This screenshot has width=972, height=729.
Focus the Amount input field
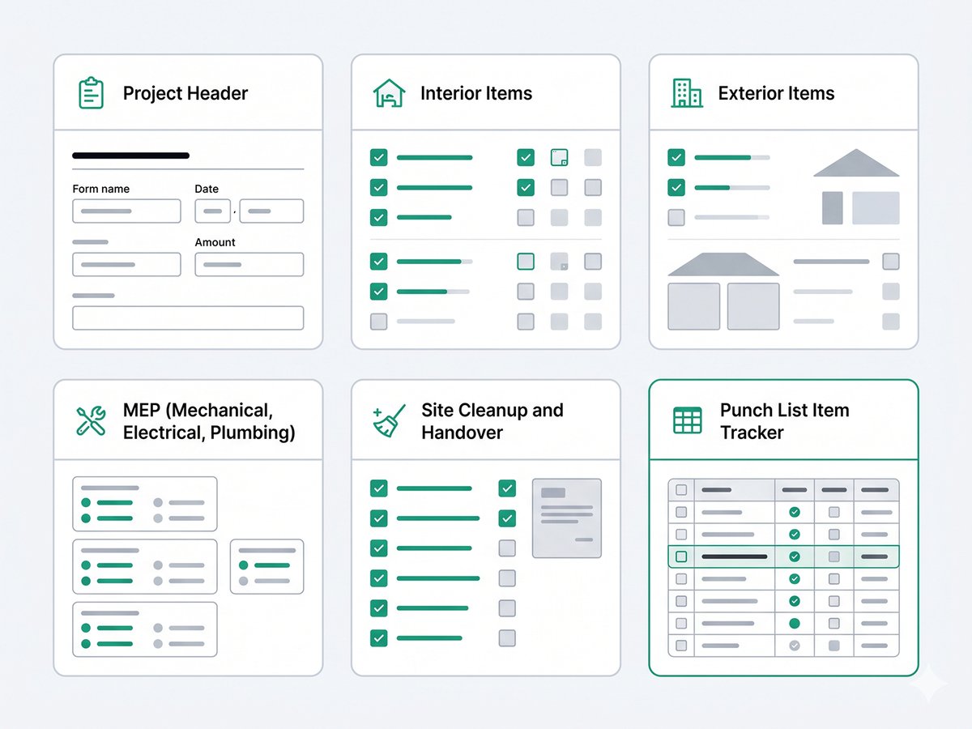pos(249,265)
